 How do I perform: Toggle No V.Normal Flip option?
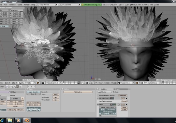click(x=33, y=110)
